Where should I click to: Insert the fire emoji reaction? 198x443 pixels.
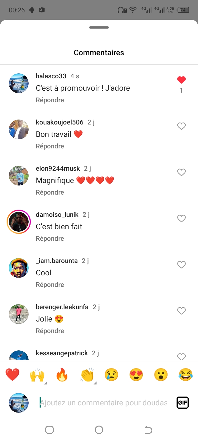62,375
